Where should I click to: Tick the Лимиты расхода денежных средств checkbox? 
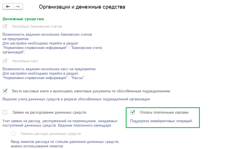[13, 134]
